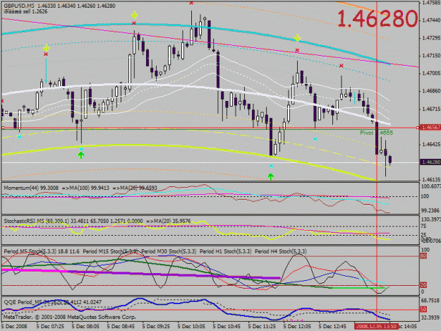Select Momentum scale value 99.2386
The height and width of the screenshot is (331, 441).
click(430, 210)
